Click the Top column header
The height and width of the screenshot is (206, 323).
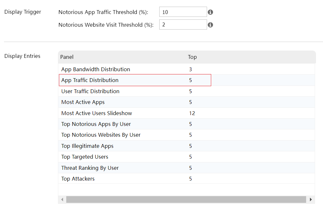click(192, 57)
